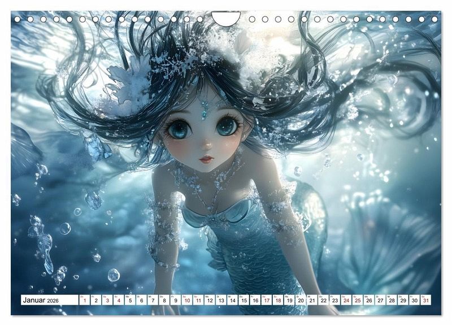Click the white flower in mermaid's hair
452x326 pixels.
coord(131,85)
